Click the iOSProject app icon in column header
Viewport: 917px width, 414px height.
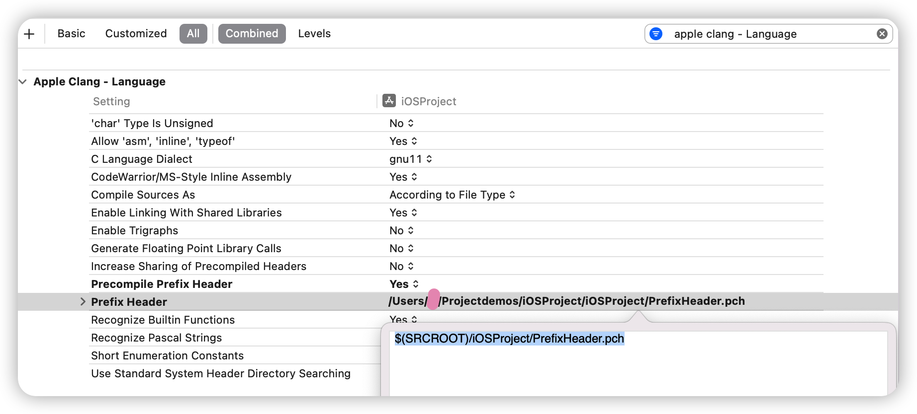pos(388,100)
